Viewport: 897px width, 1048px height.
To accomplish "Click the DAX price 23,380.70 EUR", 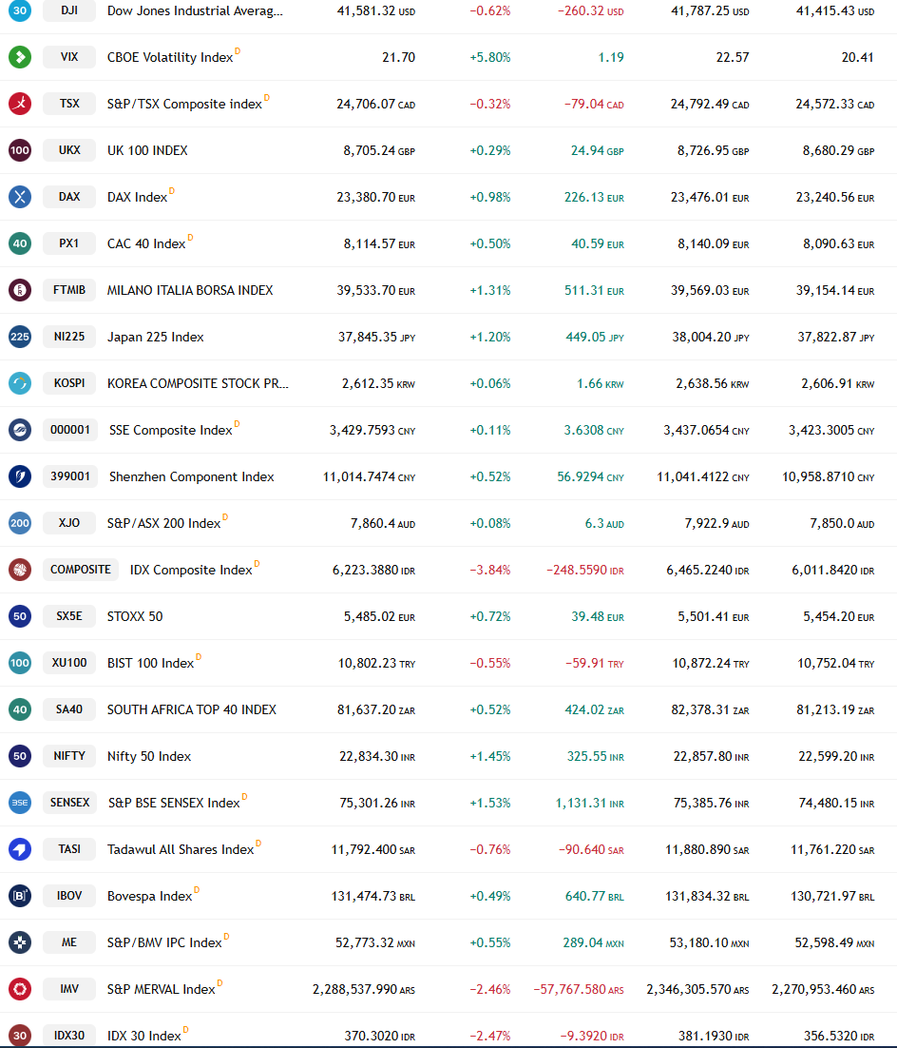I will (376, 197).
